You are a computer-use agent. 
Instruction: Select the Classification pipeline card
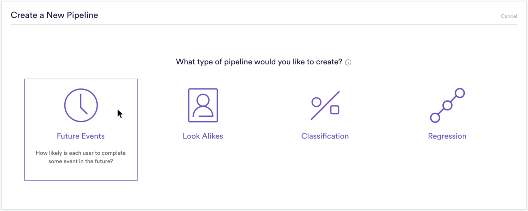point(325,117)
